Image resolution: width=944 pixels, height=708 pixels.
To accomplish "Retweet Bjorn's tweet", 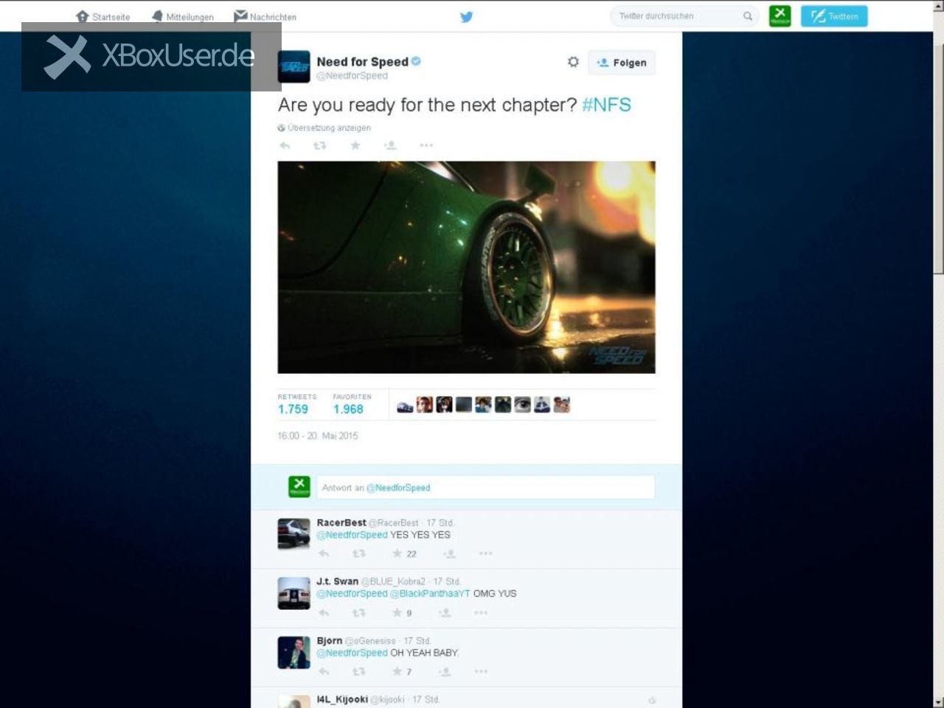I will [358, 672].
